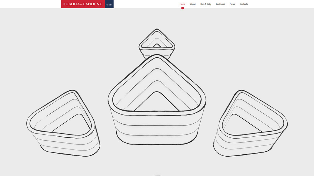Click the Roberta di Camerino logo
Viewport: 314px width, 176px height.
[87, 4]
